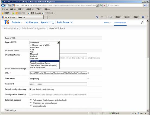This screenshot has height=115, width=150.
Task: Expand the admin user dropdown
Action: 111,23
